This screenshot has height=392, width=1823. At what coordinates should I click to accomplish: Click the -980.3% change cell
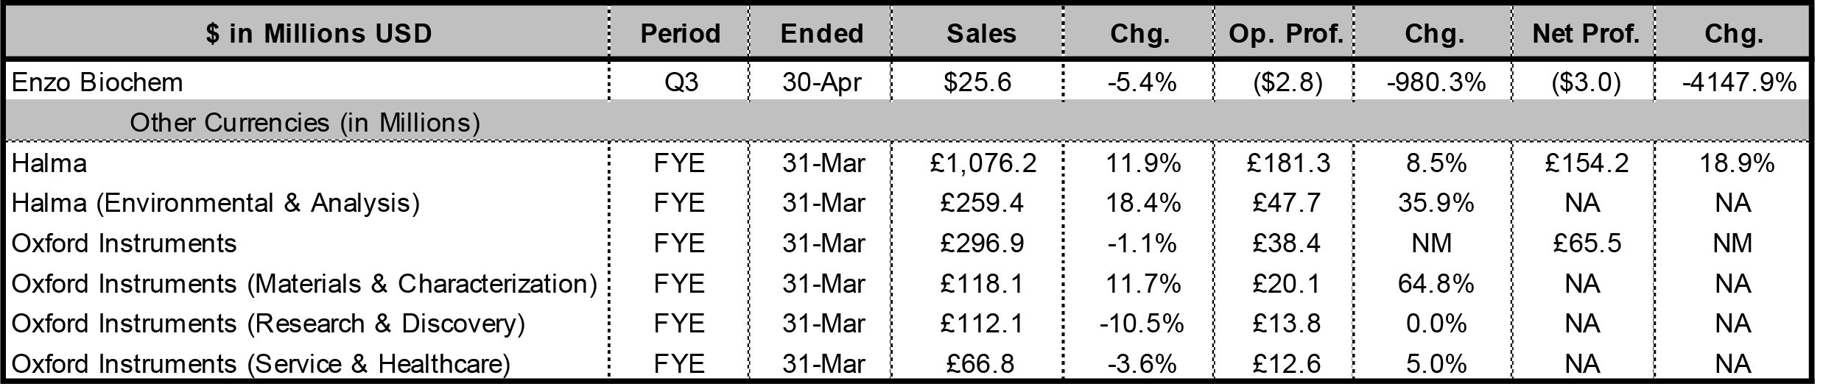click(1434, 82)
